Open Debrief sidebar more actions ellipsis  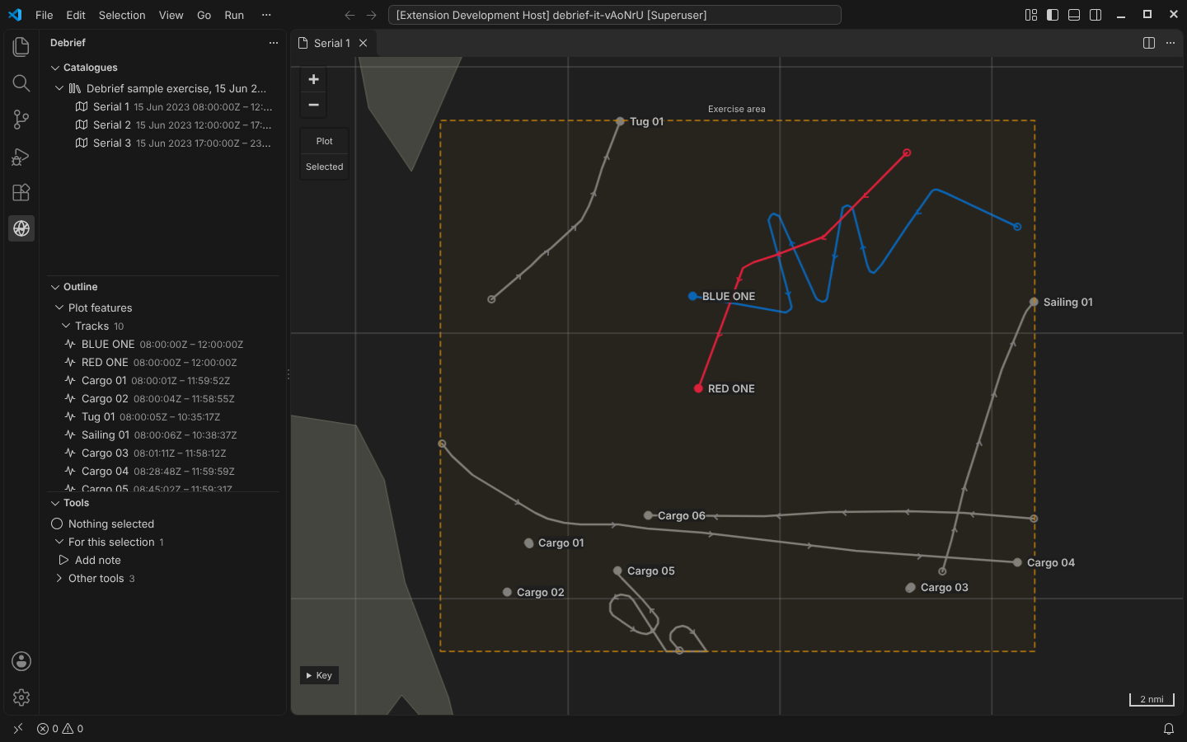274,43
